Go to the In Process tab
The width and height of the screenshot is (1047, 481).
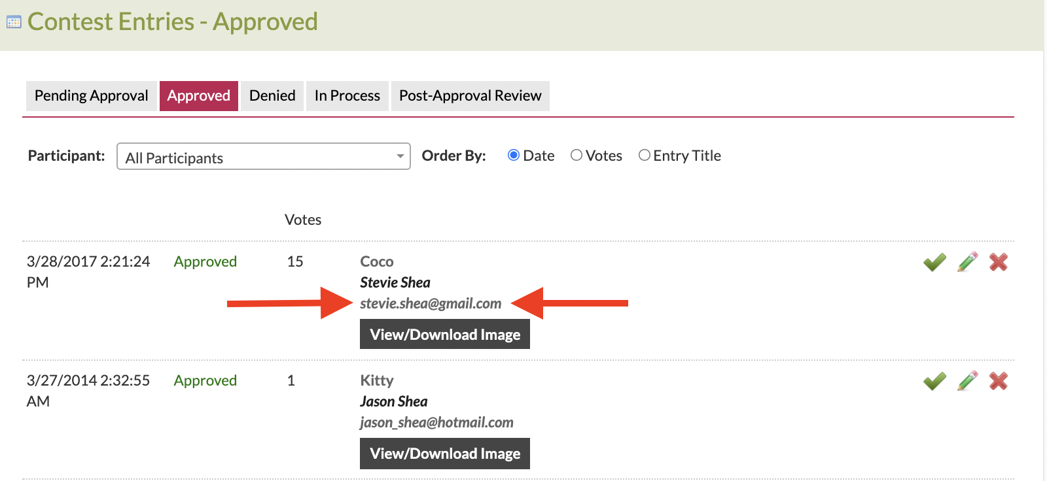tap(347, 96)
